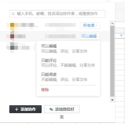The image size is (125, 124).
Task: Choose 移除 to remove collaborator
Action: point(45,90)
